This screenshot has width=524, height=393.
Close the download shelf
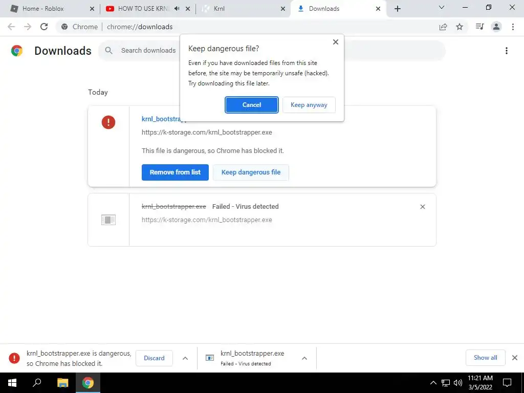click(x=515, y=358)
